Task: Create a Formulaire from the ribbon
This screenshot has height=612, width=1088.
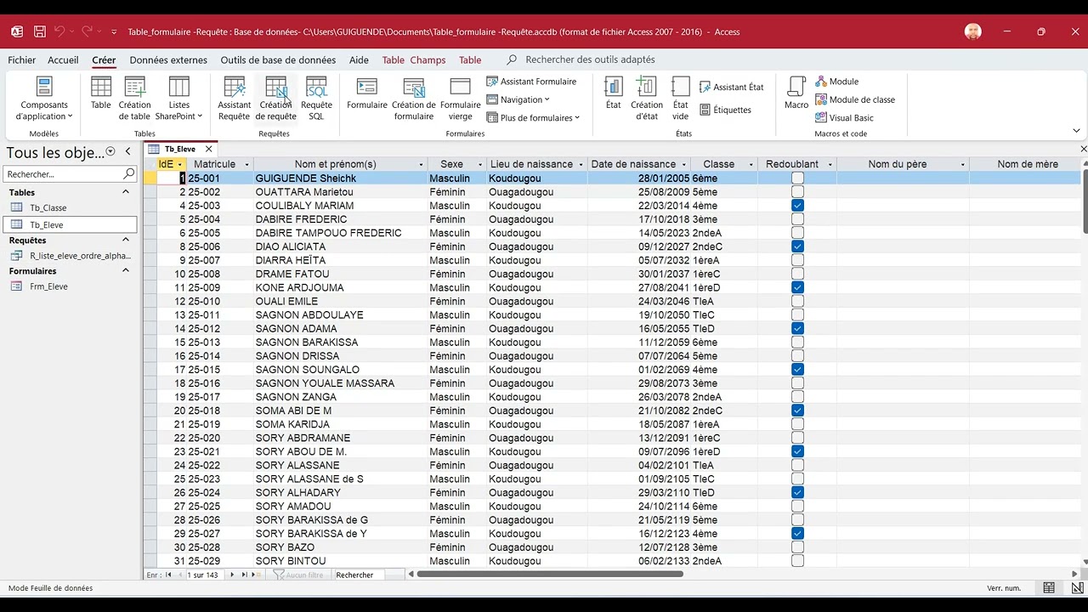Action: 367,93
